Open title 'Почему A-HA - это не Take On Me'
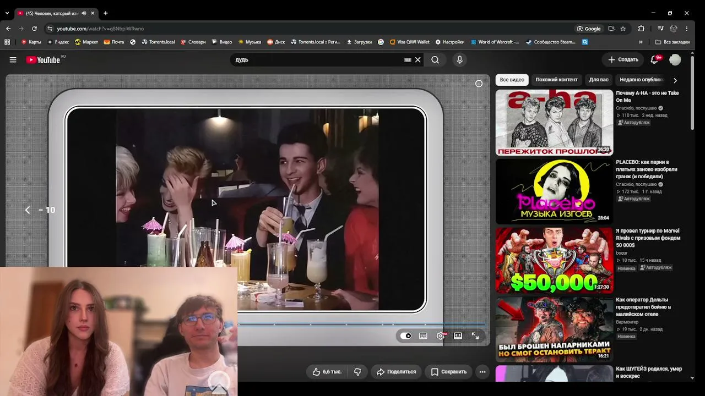705x396 pixels. coord(647,97)
